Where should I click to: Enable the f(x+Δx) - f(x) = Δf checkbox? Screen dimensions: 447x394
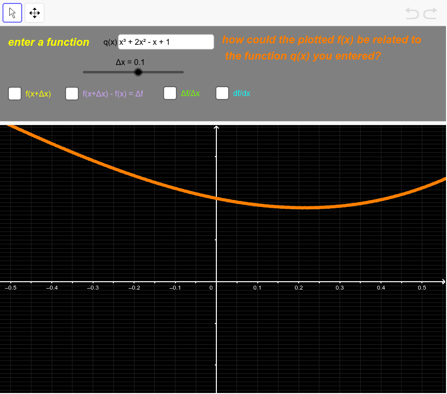click(x=72, y=94)
